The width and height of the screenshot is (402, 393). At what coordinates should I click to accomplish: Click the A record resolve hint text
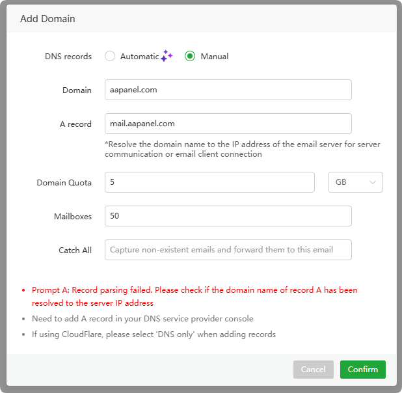[242, 149]
